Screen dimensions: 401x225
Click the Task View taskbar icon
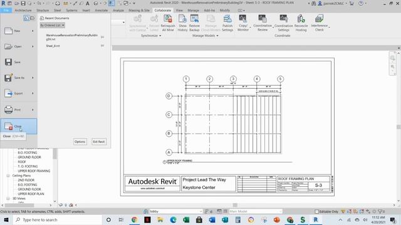pyautogui.click(x=121, y=220)
